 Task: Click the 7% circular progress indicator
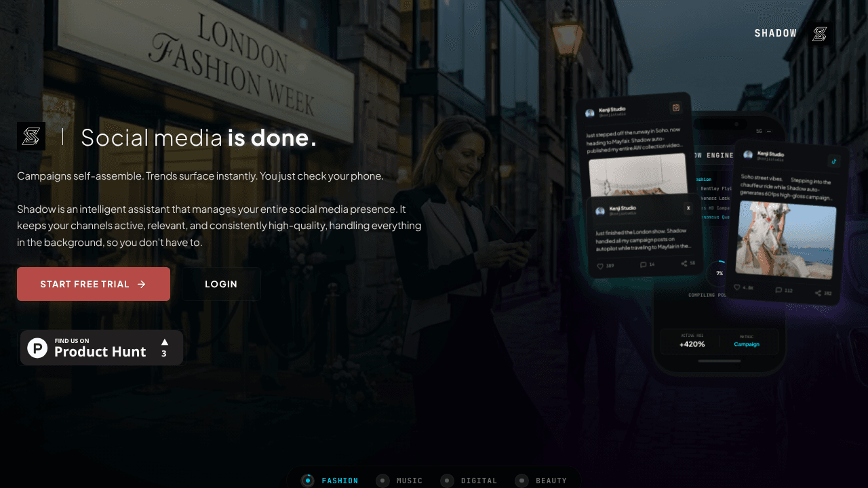tap(718, 273)
